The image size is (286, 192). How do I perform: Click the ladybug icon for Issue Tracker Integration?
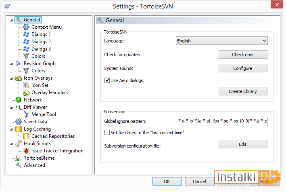point(26,151)
